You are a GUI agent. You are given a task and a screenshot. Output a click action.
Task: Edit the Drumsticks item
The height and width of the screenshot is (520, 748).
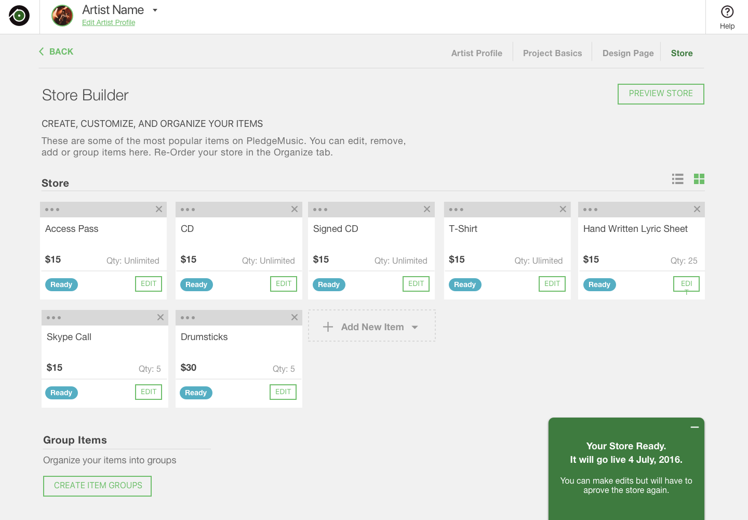tap(283, 392)
